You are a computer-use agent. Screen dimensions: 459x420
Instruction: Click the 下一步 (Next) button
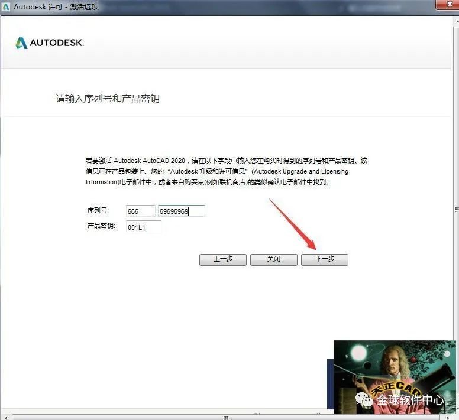click(x=325, y=259)
